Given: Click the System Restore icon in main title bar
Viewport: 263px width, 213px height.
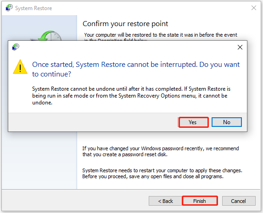Looking at the screenshot, I should click(9, 8).
